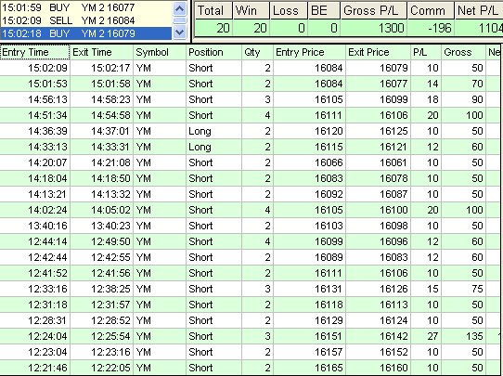
Task: Select the 15:01:59 BUY YM 2 16077 entry
Action: tap(86, 7)
